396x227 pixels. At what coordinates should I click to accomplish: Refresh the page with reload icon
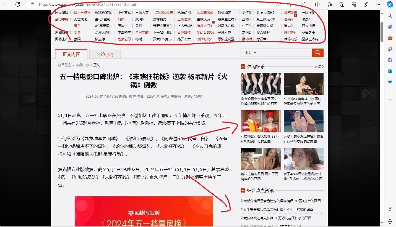(x=18, y=4)
